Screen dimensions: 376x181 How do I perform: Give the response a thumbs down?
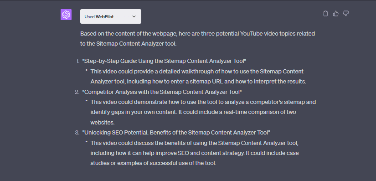(345, 14)
